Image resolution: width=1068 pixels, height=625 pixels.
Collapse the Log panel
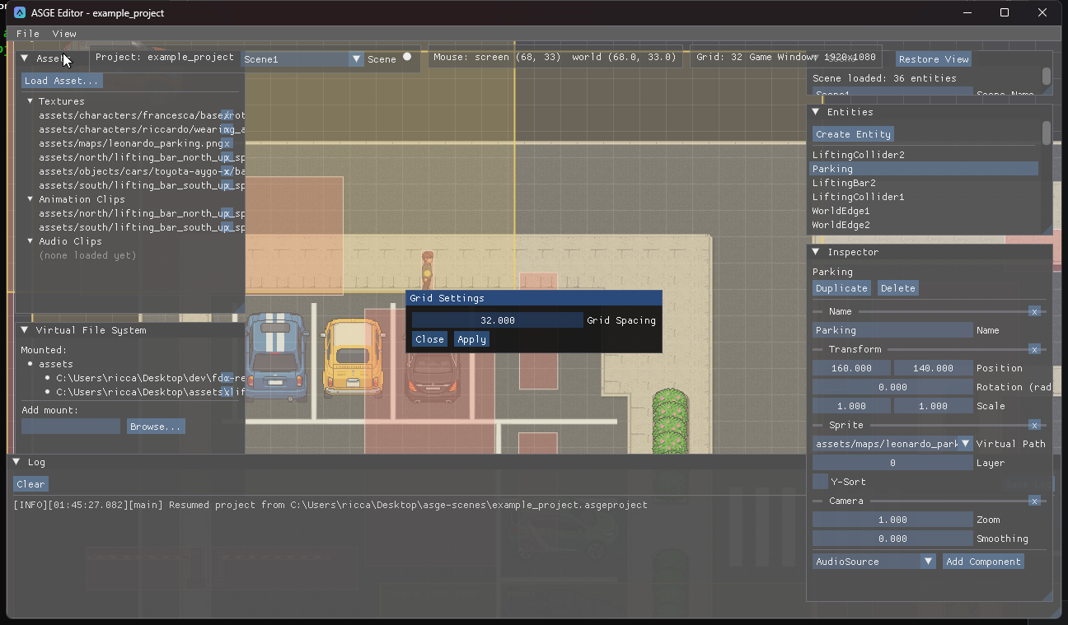pyautogui.click(x=16, y=463)
